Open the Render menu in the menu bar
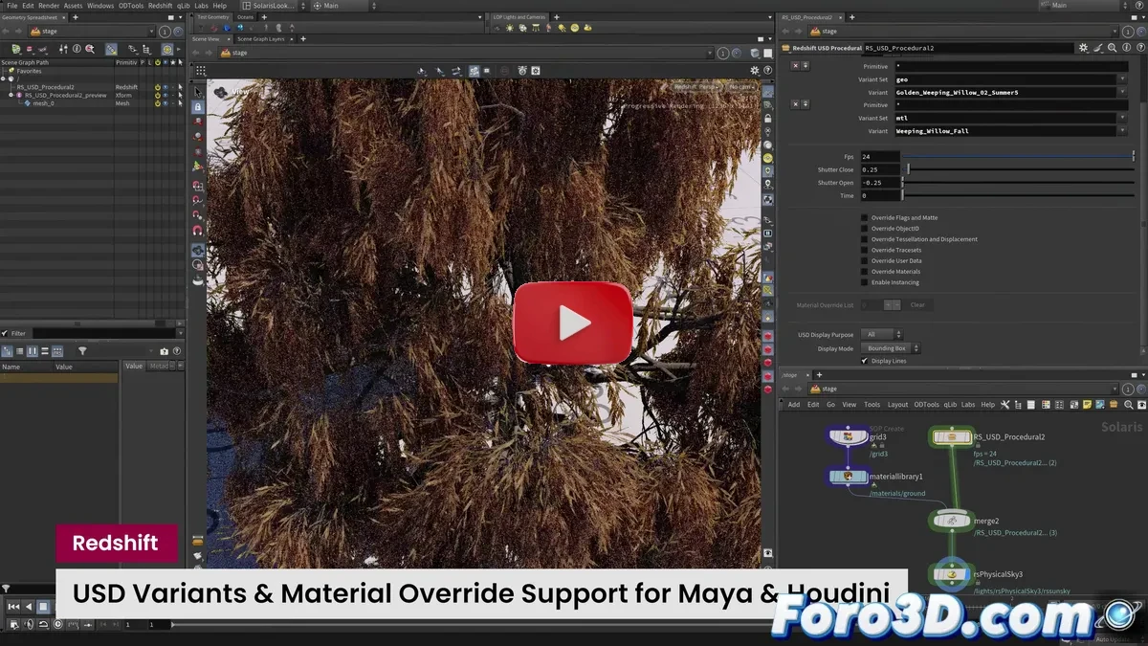The width and height of the screenshot is (1148, 646). [49, 6]
